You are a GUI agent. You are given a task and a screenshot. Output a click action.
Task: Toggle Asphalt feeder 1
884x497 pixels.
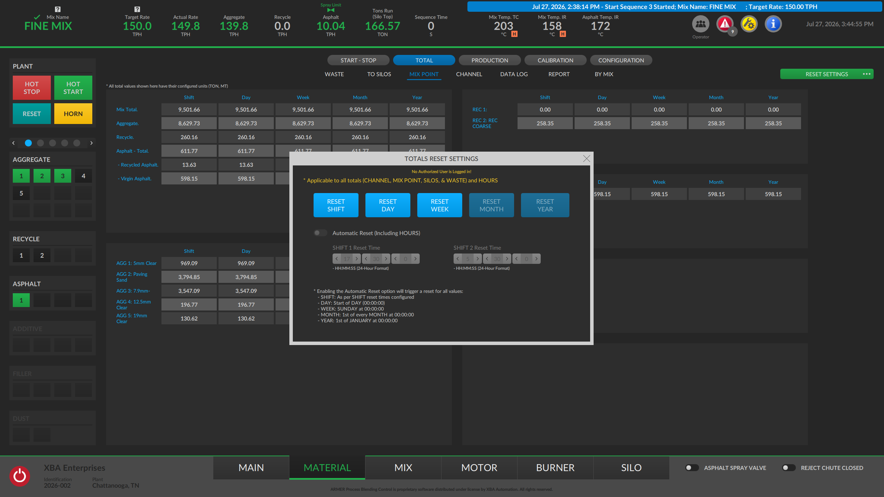click(x=21, y=300)
